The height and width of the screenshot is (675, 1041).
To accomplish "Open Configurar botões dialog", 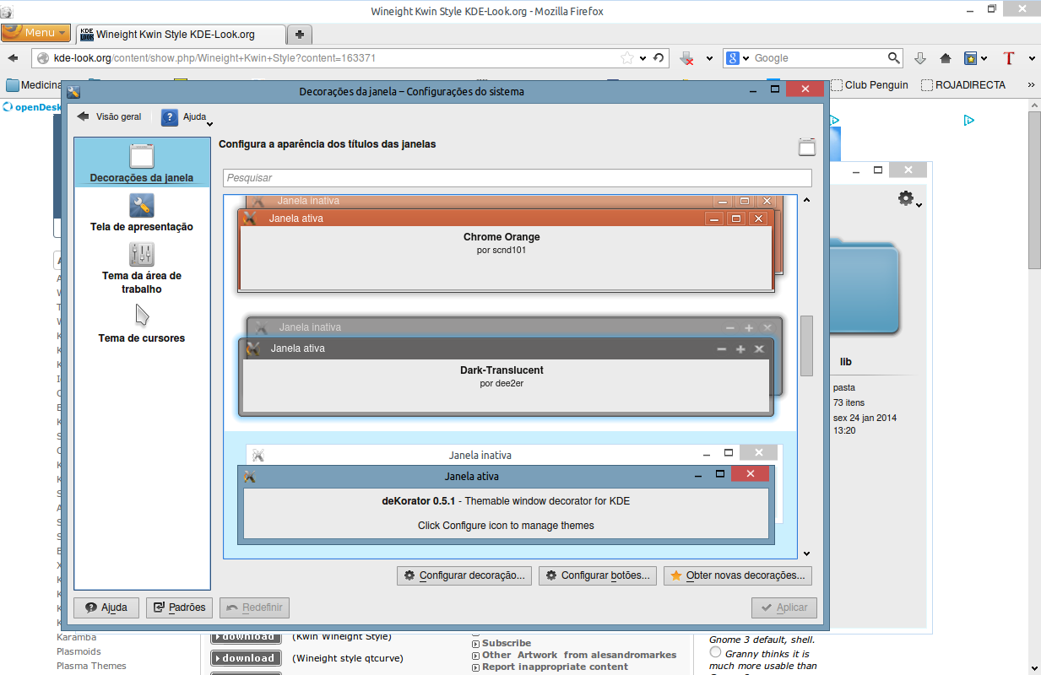I will tap(597, 575).
